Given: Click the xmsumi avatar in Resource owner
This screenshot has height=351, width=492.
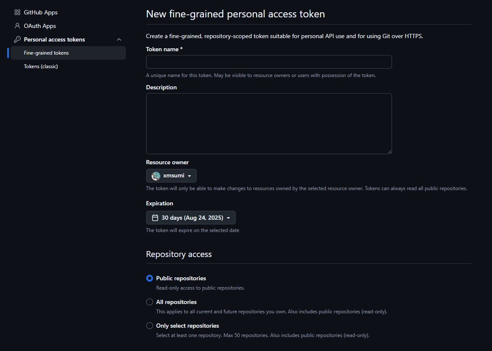Looking at the screenshot, I should coord(156,176).
